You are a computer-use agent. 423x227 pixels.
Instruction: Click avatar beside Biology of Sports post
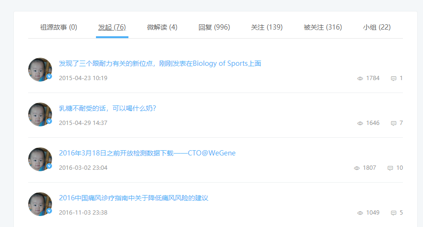[x=40, y=70]
